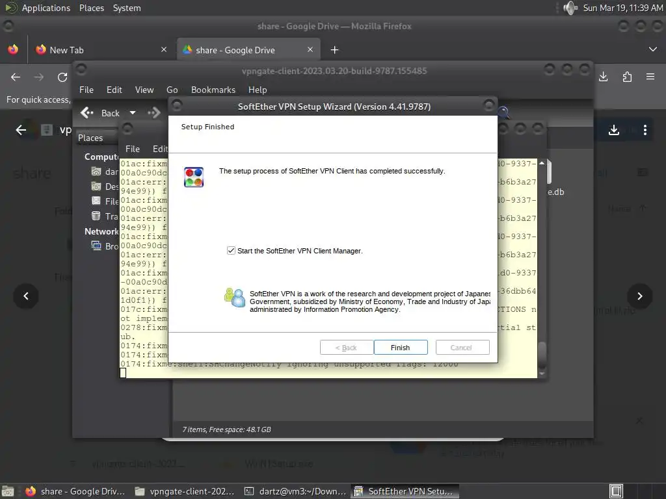Download the file from the Drive preview

[614, 130]
